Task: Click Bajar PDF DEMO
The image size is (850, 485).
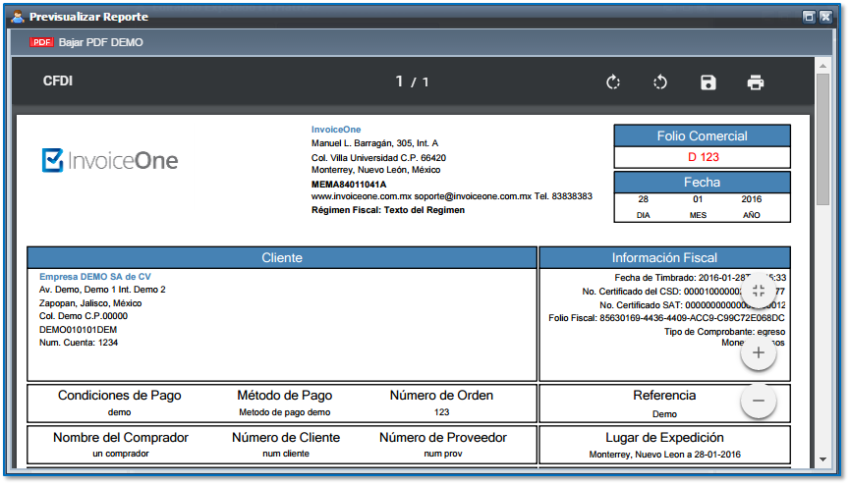Action: point(100,42)
